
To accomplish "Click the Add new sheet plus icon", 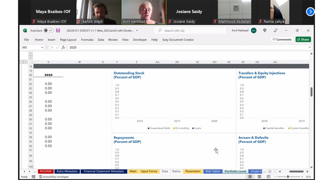I will (270, 171).
